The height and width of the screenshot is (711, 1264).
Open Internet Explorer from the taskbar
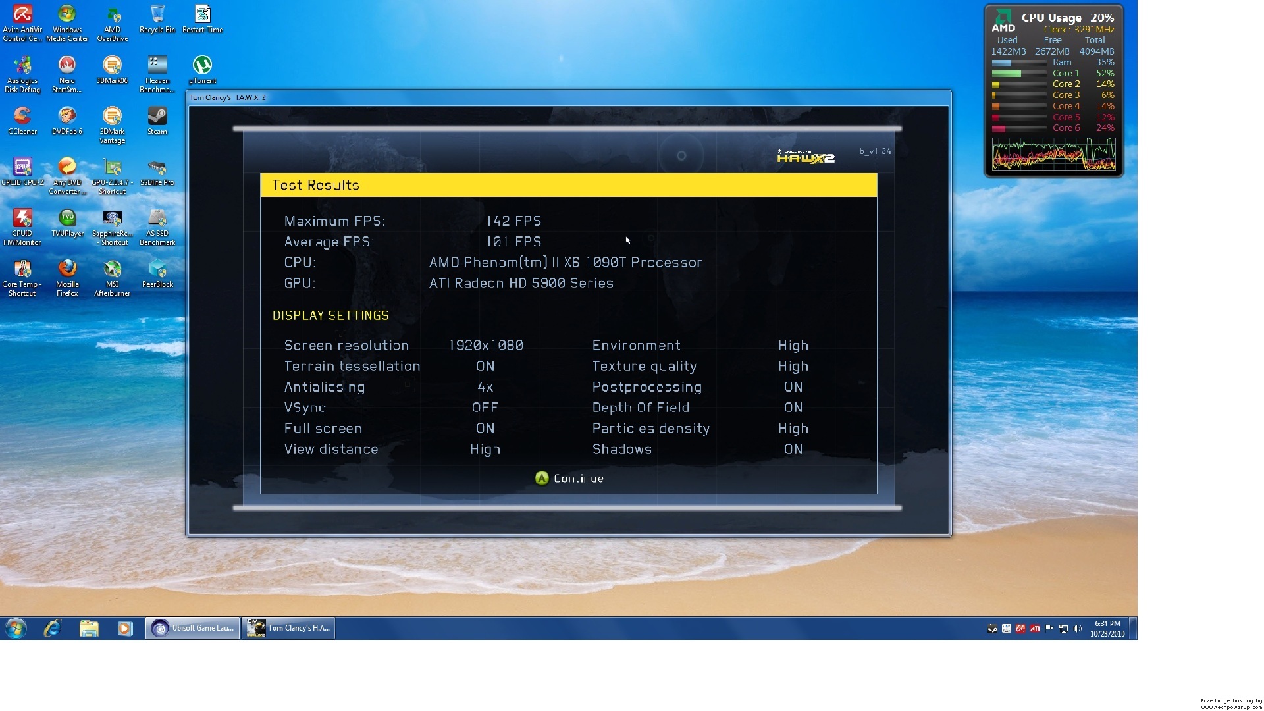coord(52,628)
